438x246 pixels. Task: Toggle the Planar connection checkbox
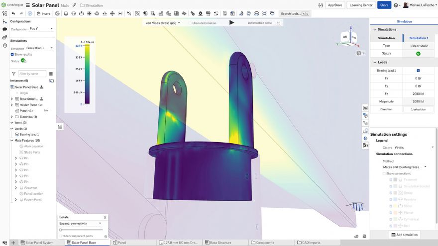[x=391, y=213]
